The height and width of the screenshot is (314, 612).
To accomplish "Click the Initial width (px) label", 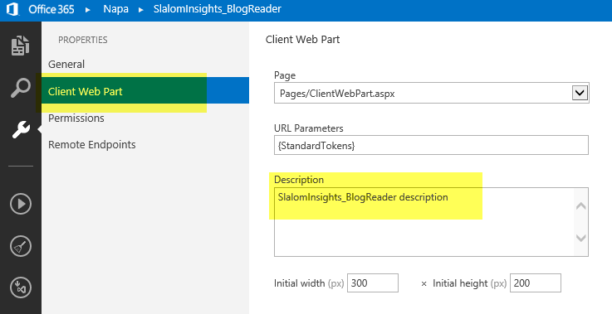I will tap(309, 283).
